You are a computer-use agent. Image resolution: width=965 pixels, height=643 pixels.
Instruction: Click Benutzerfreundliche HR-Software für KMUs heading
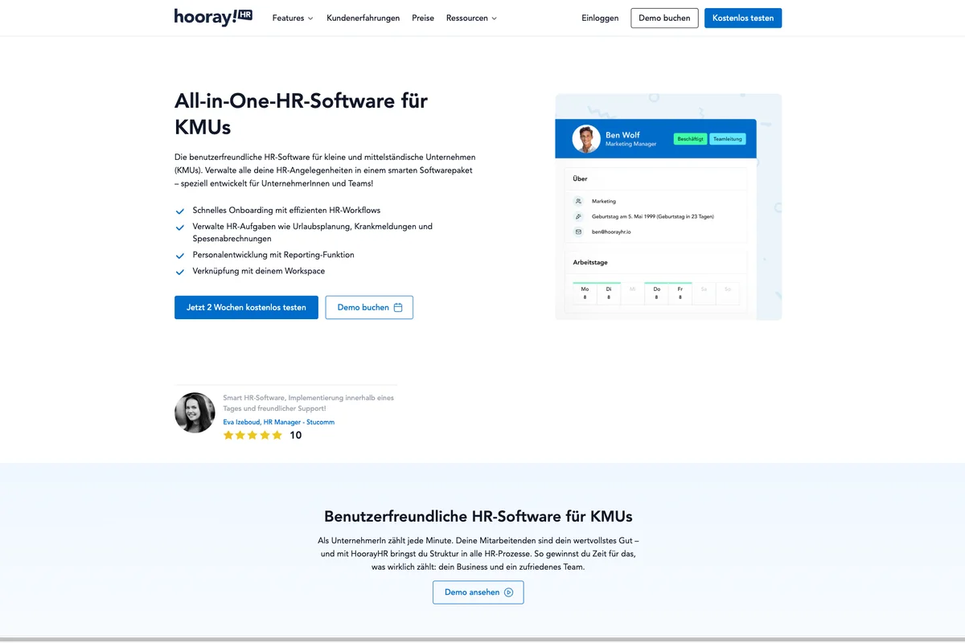click(478, 516)
